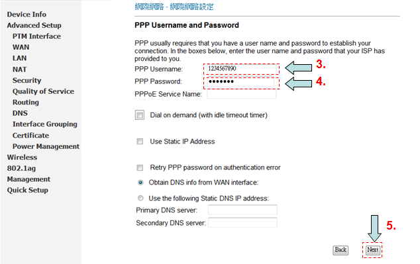
Task: Focus the PPP Password field
Action: click(240, 81)
